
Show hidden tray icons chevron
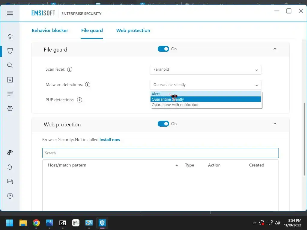(x=254, y=223)
